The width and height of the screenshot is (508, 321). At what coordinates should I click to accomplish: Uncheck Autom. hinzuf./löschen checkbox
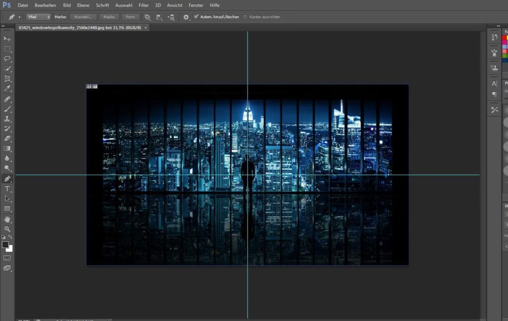click(x=196, y=17)
